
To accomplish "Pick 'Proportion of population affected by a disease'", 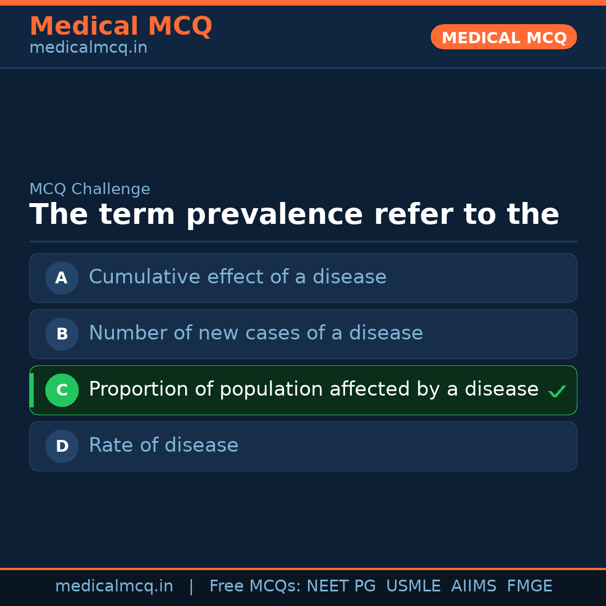I will (x=313, y=389).
